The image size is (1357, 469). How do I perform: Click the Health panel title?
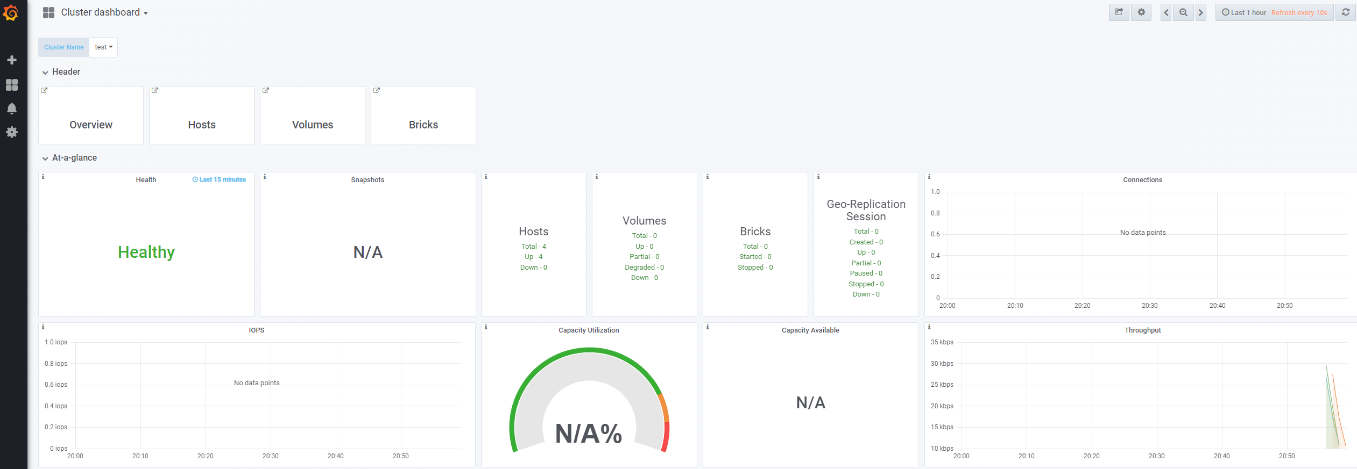tap(146, 180)
